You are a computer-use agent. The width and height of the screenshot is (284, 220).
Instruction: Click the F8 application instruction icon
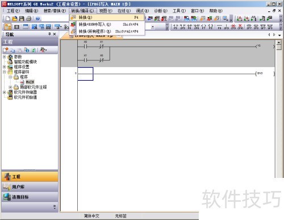point(211,27)
